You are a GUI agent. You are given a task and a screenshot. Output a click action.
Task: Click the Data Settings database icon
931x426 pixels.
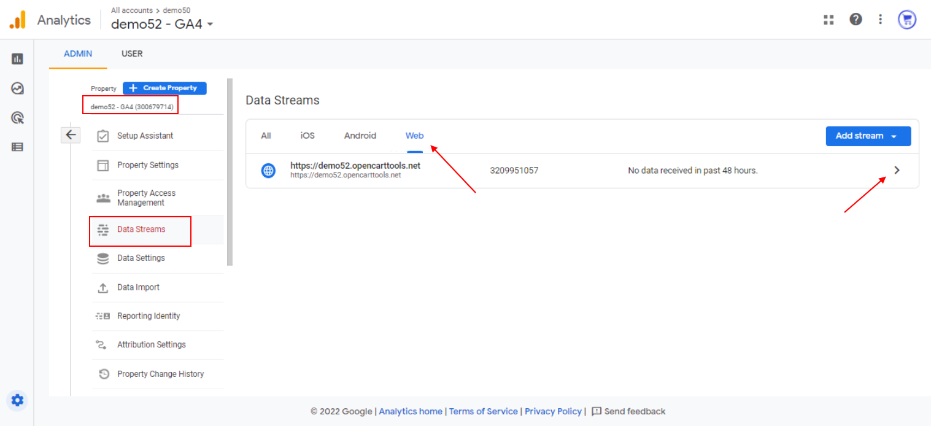click(x=103, y=258)
